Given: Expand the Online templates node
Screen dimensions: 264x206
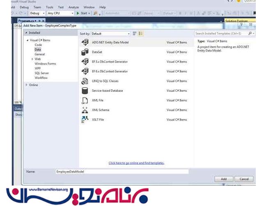Looking at the screenshot, I should click(x=27, y=85).
